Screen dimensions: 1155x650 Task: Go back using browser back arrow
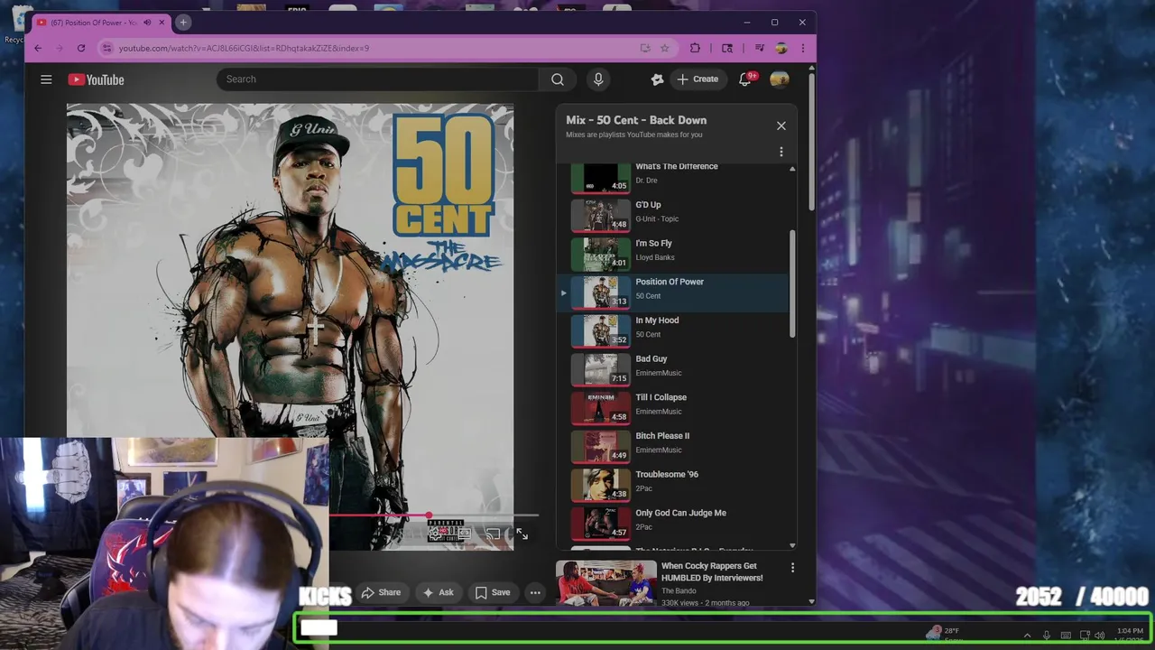click(x=38, y=48)
